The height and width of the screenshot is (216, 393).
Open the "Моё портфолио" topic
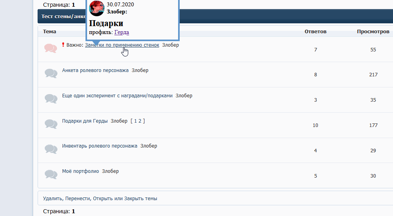(x=80, y=171)
